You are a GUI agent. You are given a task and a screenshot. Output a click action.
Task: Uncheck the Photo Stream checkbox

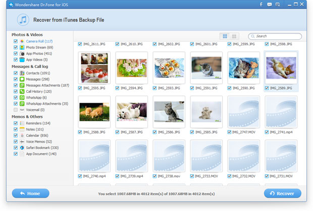[16, 47]
